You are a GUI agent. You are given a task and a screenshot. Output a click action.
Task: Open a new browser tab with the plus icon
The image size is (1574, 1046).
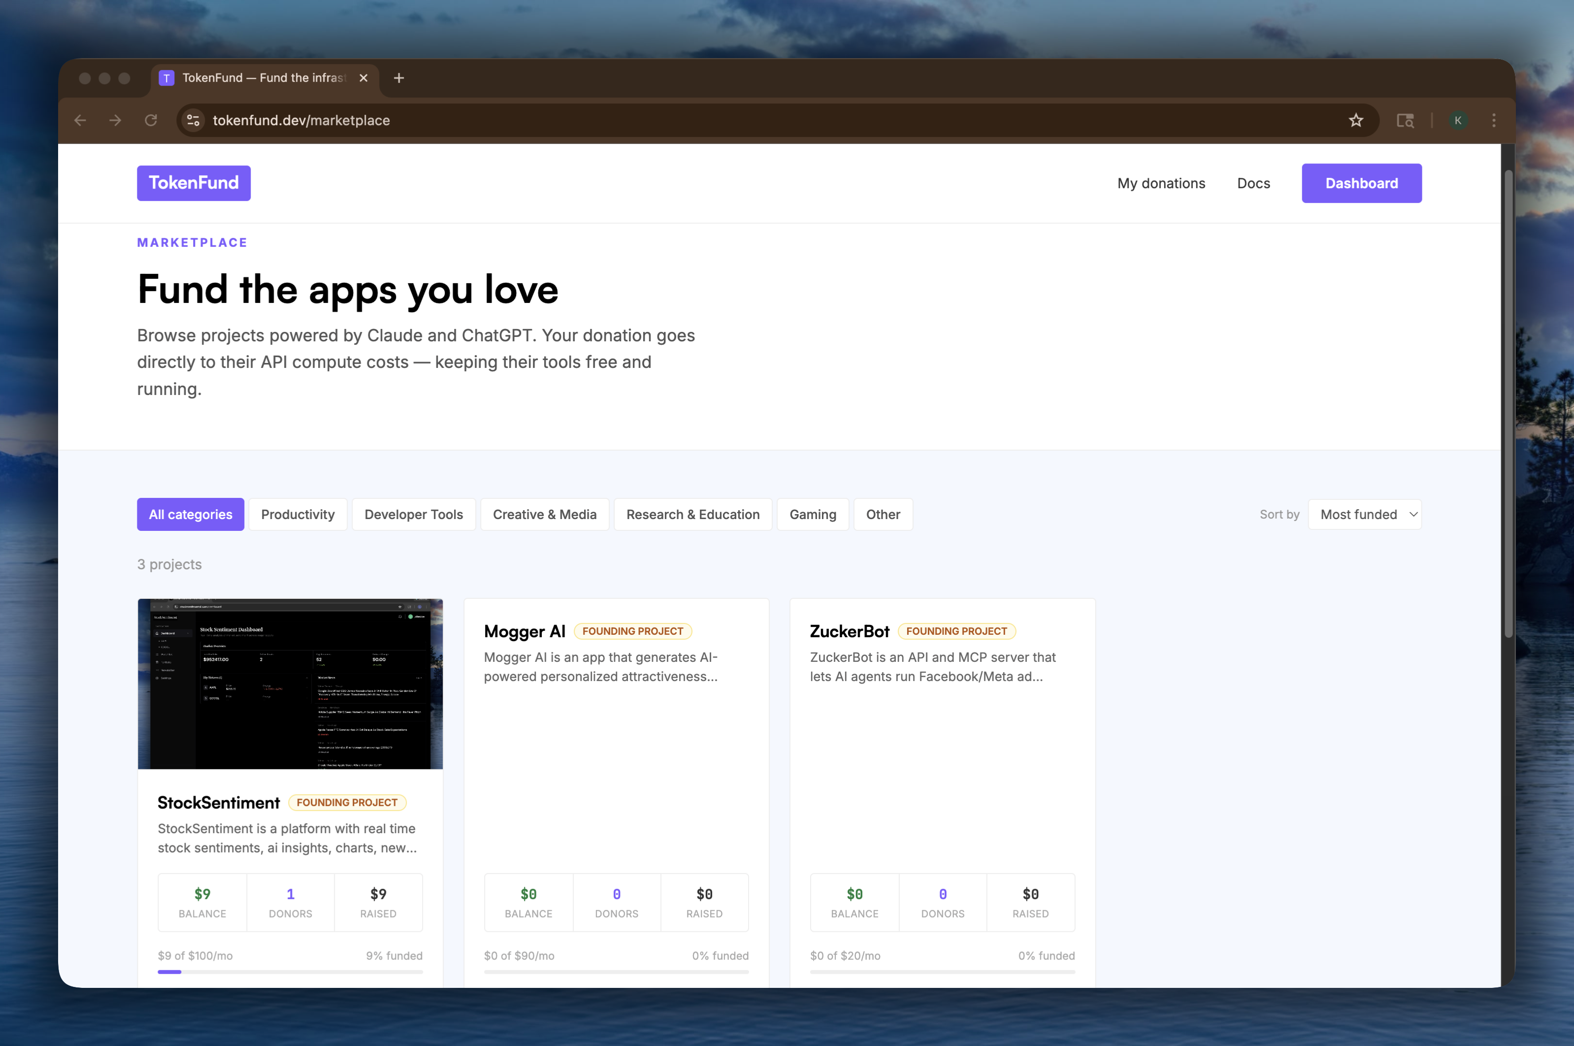pos(398,78)
